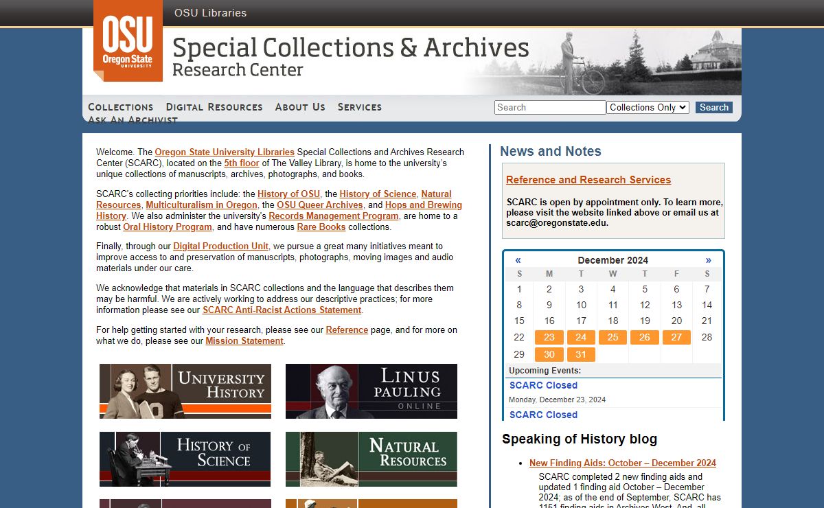Screen dimensions: 824x508
Task: Click calendar day 17
Action: pyautogui.click(x=581, y=321)
